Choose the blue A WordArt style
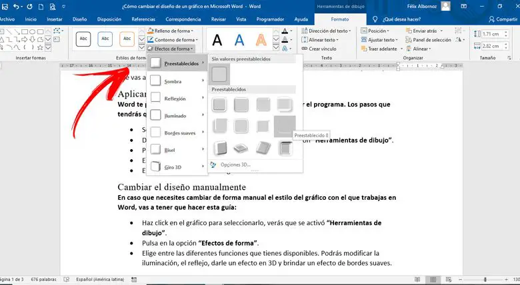520x285 pixels. tap(239, 40)
